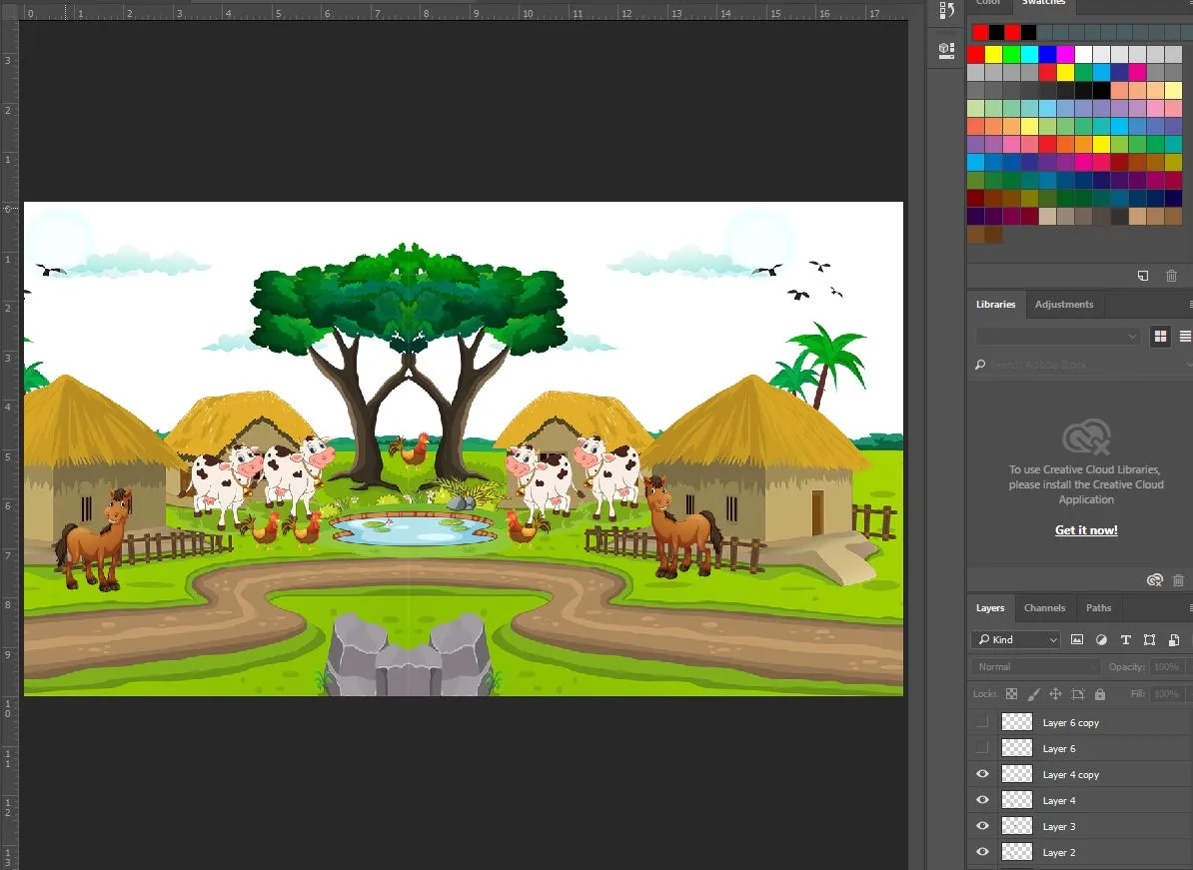Hide Layer 4 copy using eye icon
This screenshot has width=1193, height=870.
(982, 775)
